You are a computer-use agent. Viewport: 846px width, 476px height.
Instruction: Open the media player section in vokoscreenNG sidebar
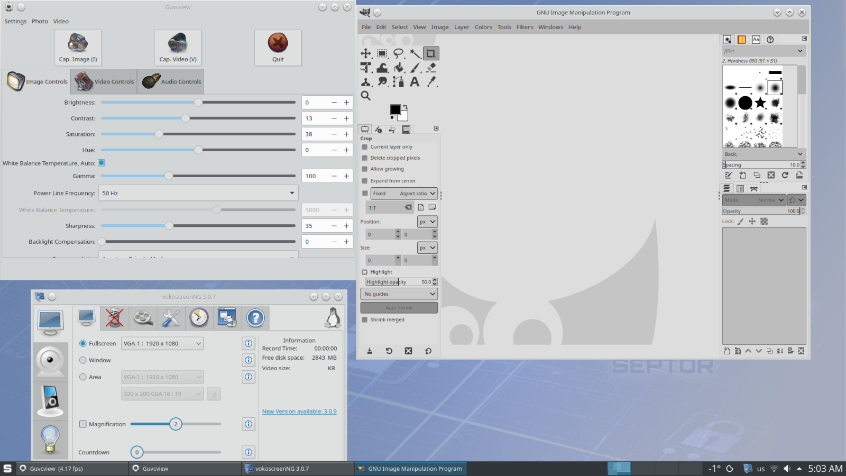(50, 401)
